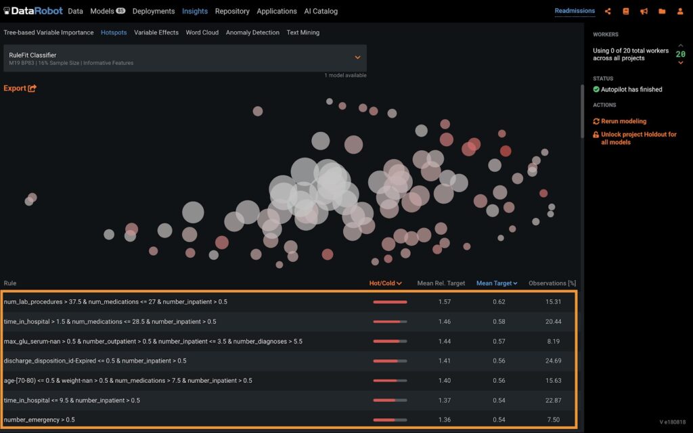Click the Rule column header

point(9,283)
